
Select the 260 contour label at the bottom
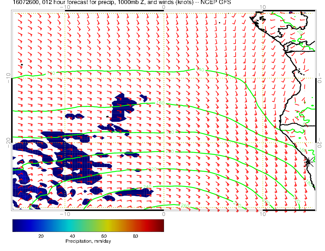click(185, 206)
